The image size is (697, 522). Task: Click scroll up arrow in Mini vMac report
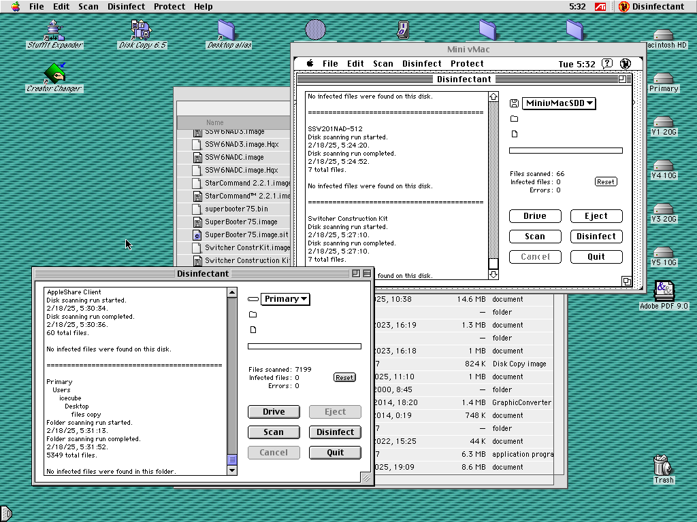click(493, 97)
